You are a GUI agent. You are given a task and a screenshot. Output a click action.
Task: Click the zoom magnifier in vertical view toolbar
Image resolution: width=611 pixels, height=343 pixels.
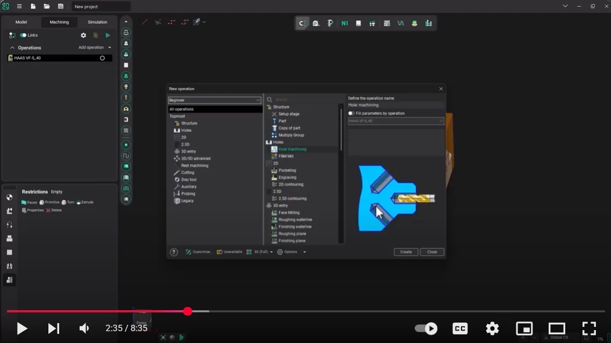tap(126, 199)
